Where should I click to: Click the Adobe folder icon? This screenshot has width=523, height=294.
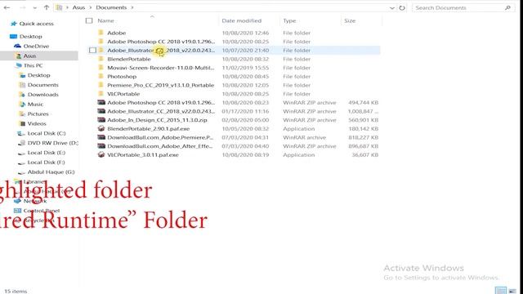pyautogui.click(x=101, y=33)
